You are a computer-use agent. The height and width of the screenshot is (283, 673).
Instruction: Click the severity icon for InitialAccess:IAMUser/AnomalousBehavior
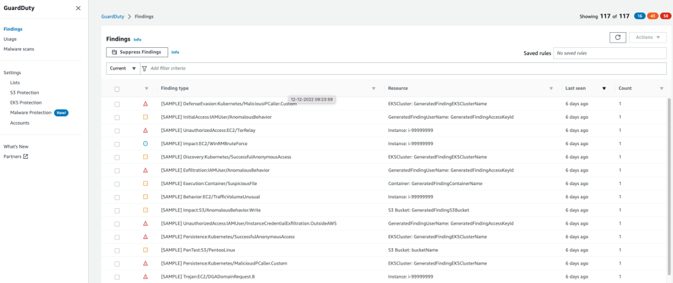(x=145, y=117)
